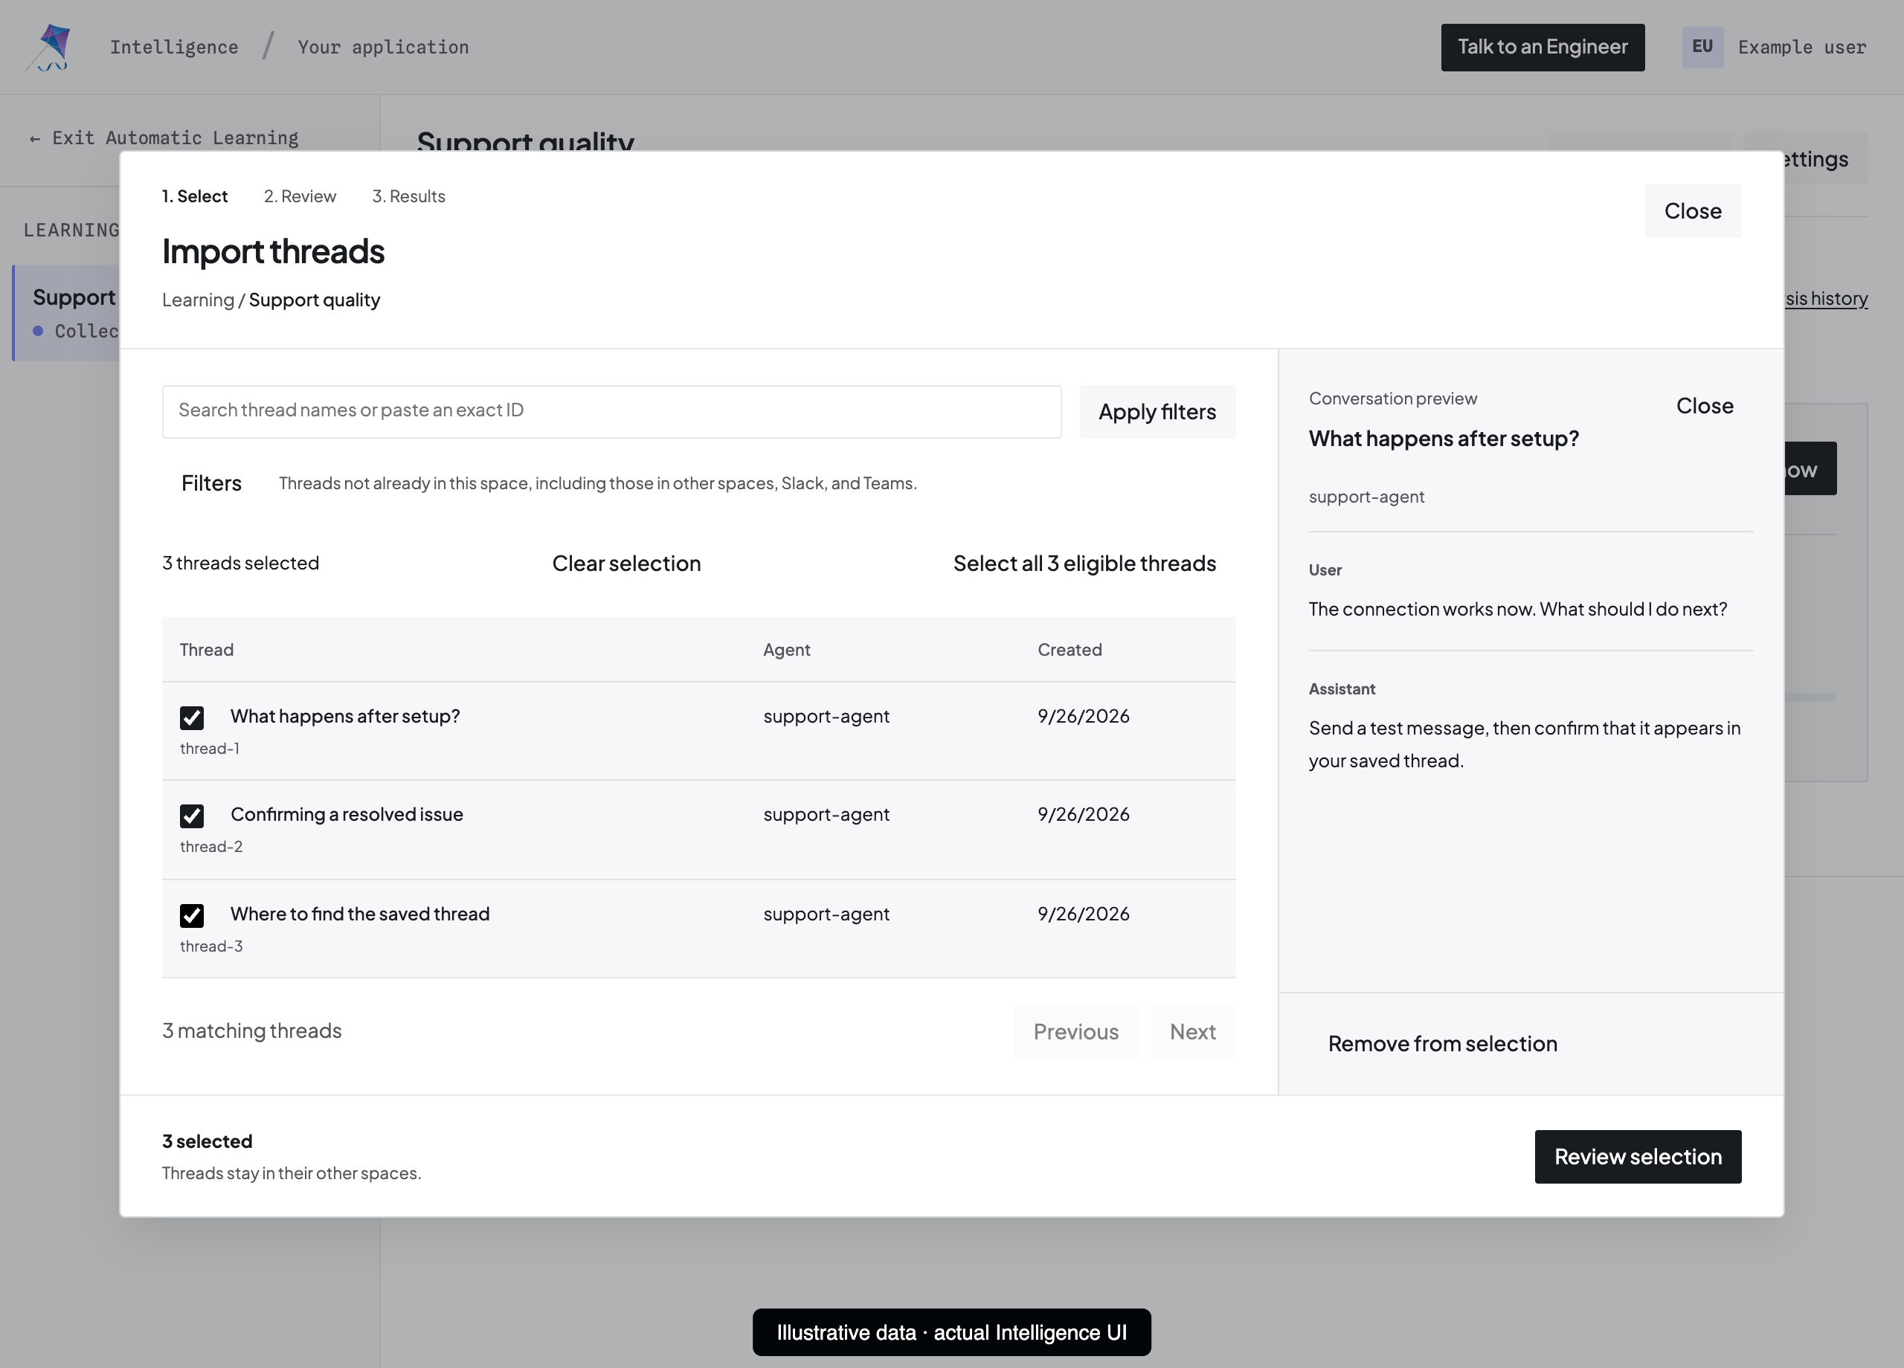Go to step 3. Results
The height and width of the screenshot is (1368, 1904).
point(409,196)
